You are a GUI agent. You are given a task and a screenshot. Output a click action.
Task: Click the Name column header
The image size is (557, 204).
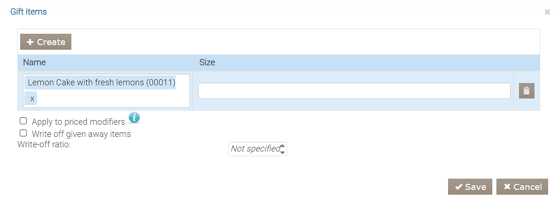(35, 62)
